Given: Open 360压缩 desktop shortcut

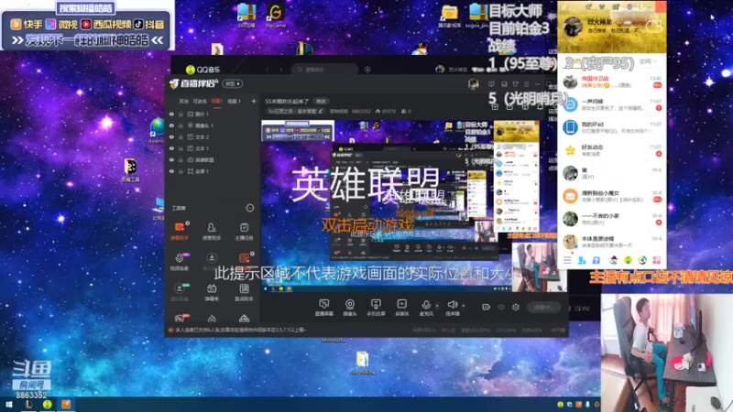Looking at the screenshot, I should pyautogui.click(x=246, y=15).
